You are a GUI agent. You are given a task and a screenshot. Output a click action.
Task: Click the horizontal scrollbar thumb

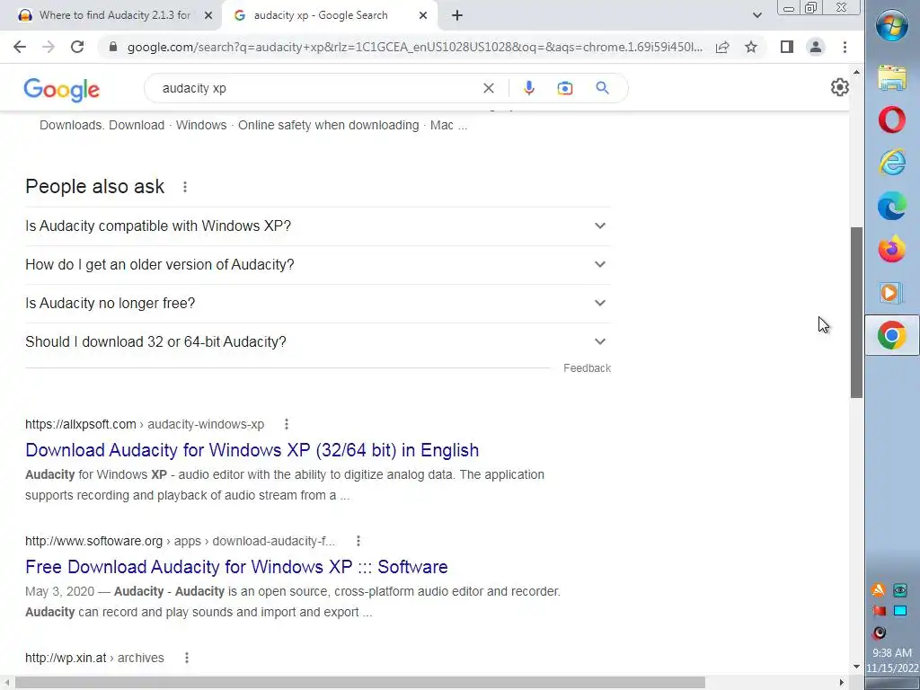point(360,683)
